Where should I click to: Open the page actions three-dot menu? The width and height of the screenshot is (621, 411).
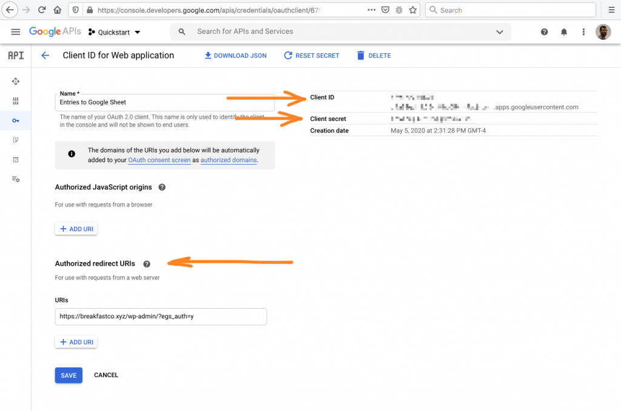pyautogui.click(x=372, y=10)
